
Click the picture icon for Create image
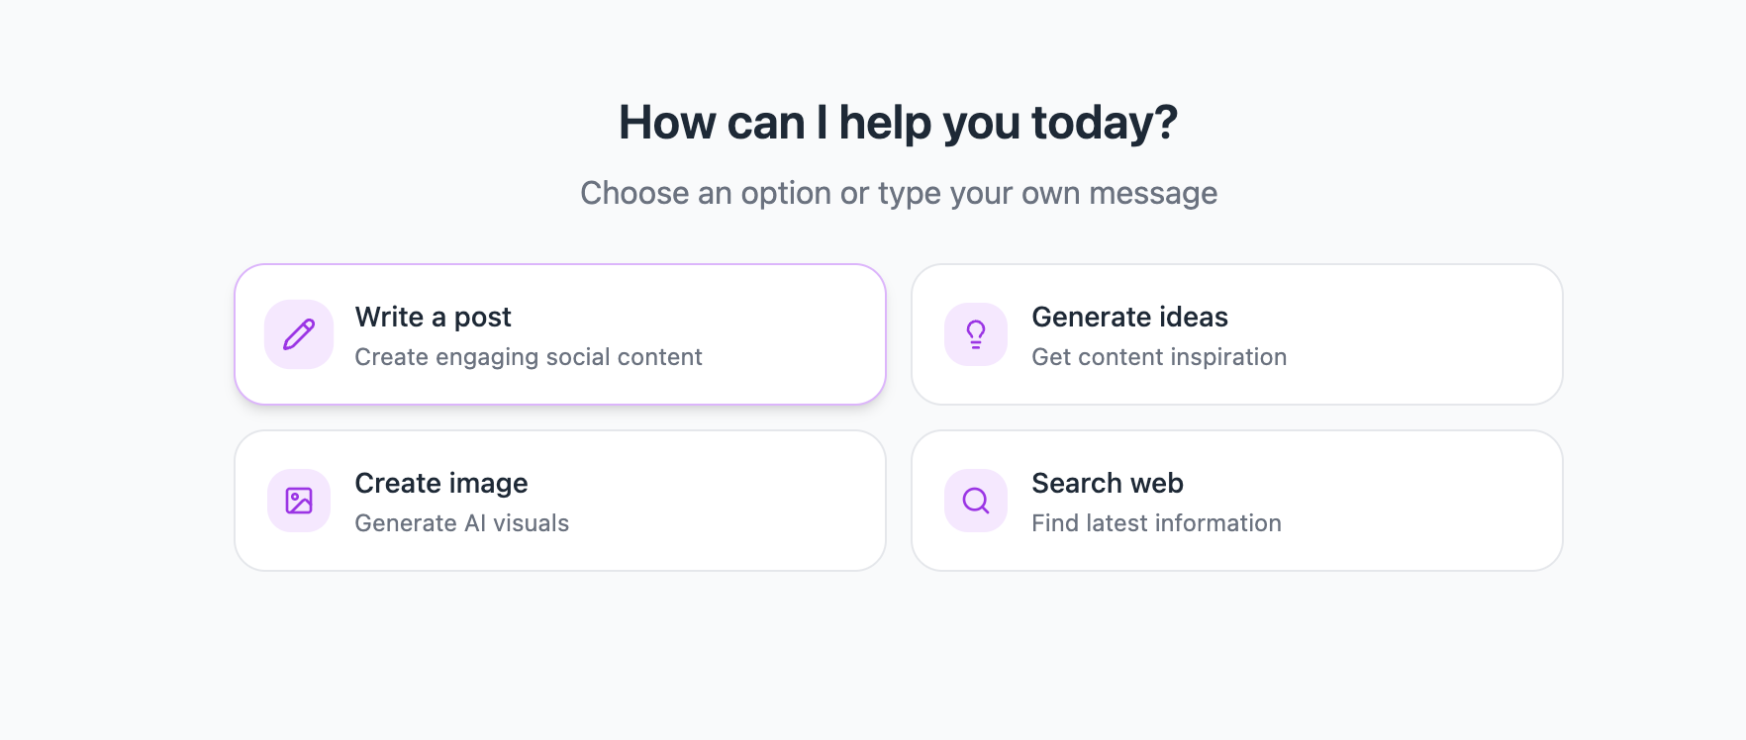point(299,501)
